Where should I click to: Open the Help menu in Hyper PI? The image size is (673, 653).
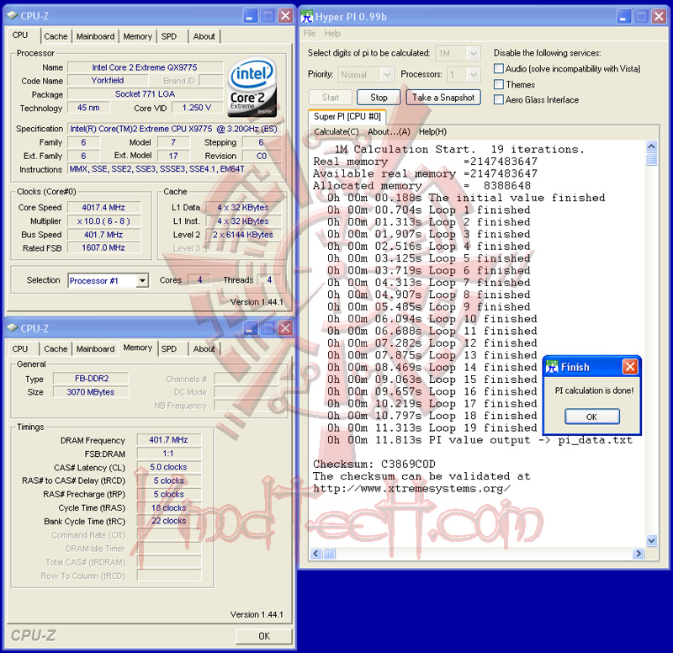(332, 34)
